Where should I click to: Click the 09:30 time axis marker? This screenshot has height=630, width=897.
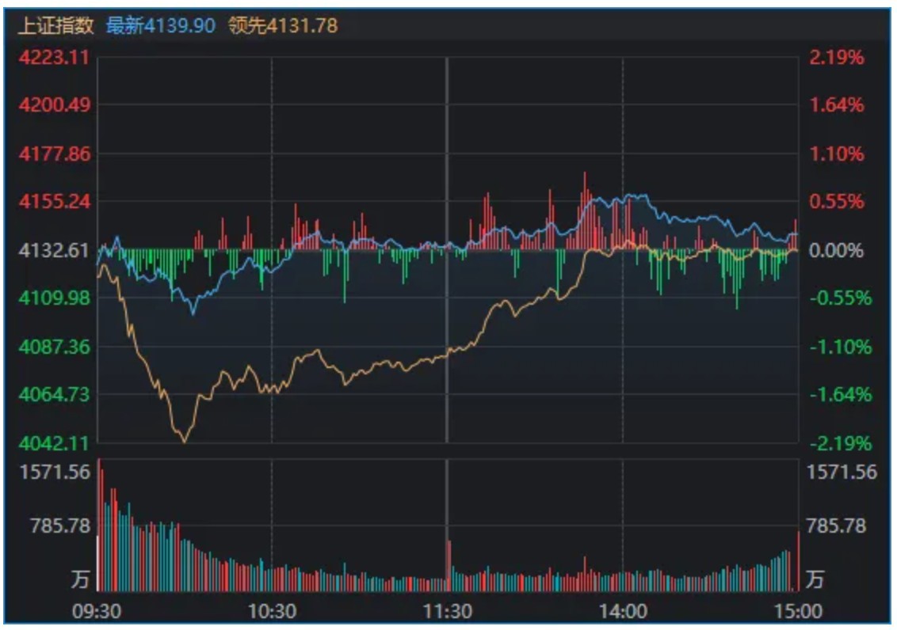click(98, 611)
